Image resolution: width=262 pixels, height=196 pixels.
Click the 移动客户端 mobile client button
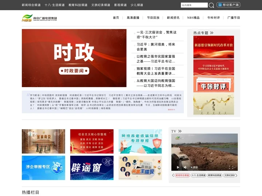pyautogui.click(x=229, y=5)
